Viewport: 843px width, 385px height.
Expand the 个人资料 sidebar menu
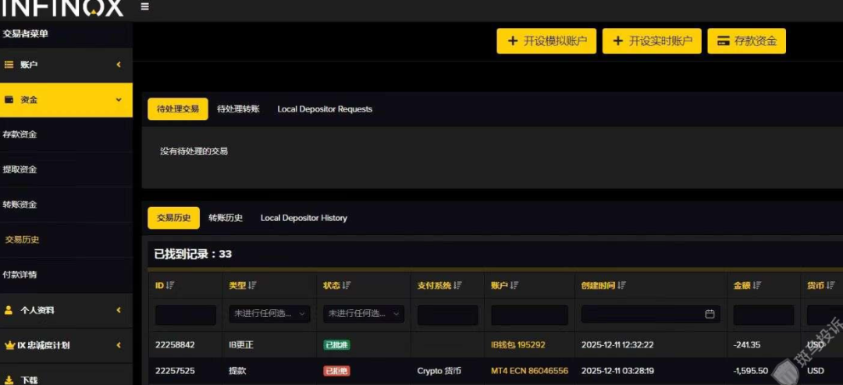66,310
